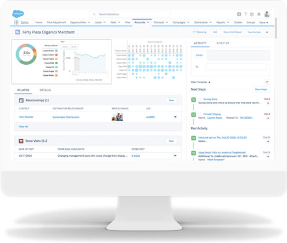The width and height of the screenshot is (287, 243).
Task: Open the setup gear icon
Action: (x=252, y=14)
